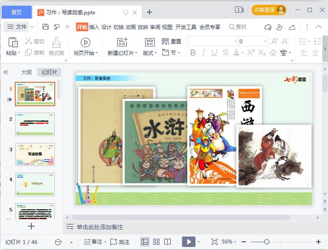328x250 pixels.
Task: Toggle Italic formatting
Action: 204,52
